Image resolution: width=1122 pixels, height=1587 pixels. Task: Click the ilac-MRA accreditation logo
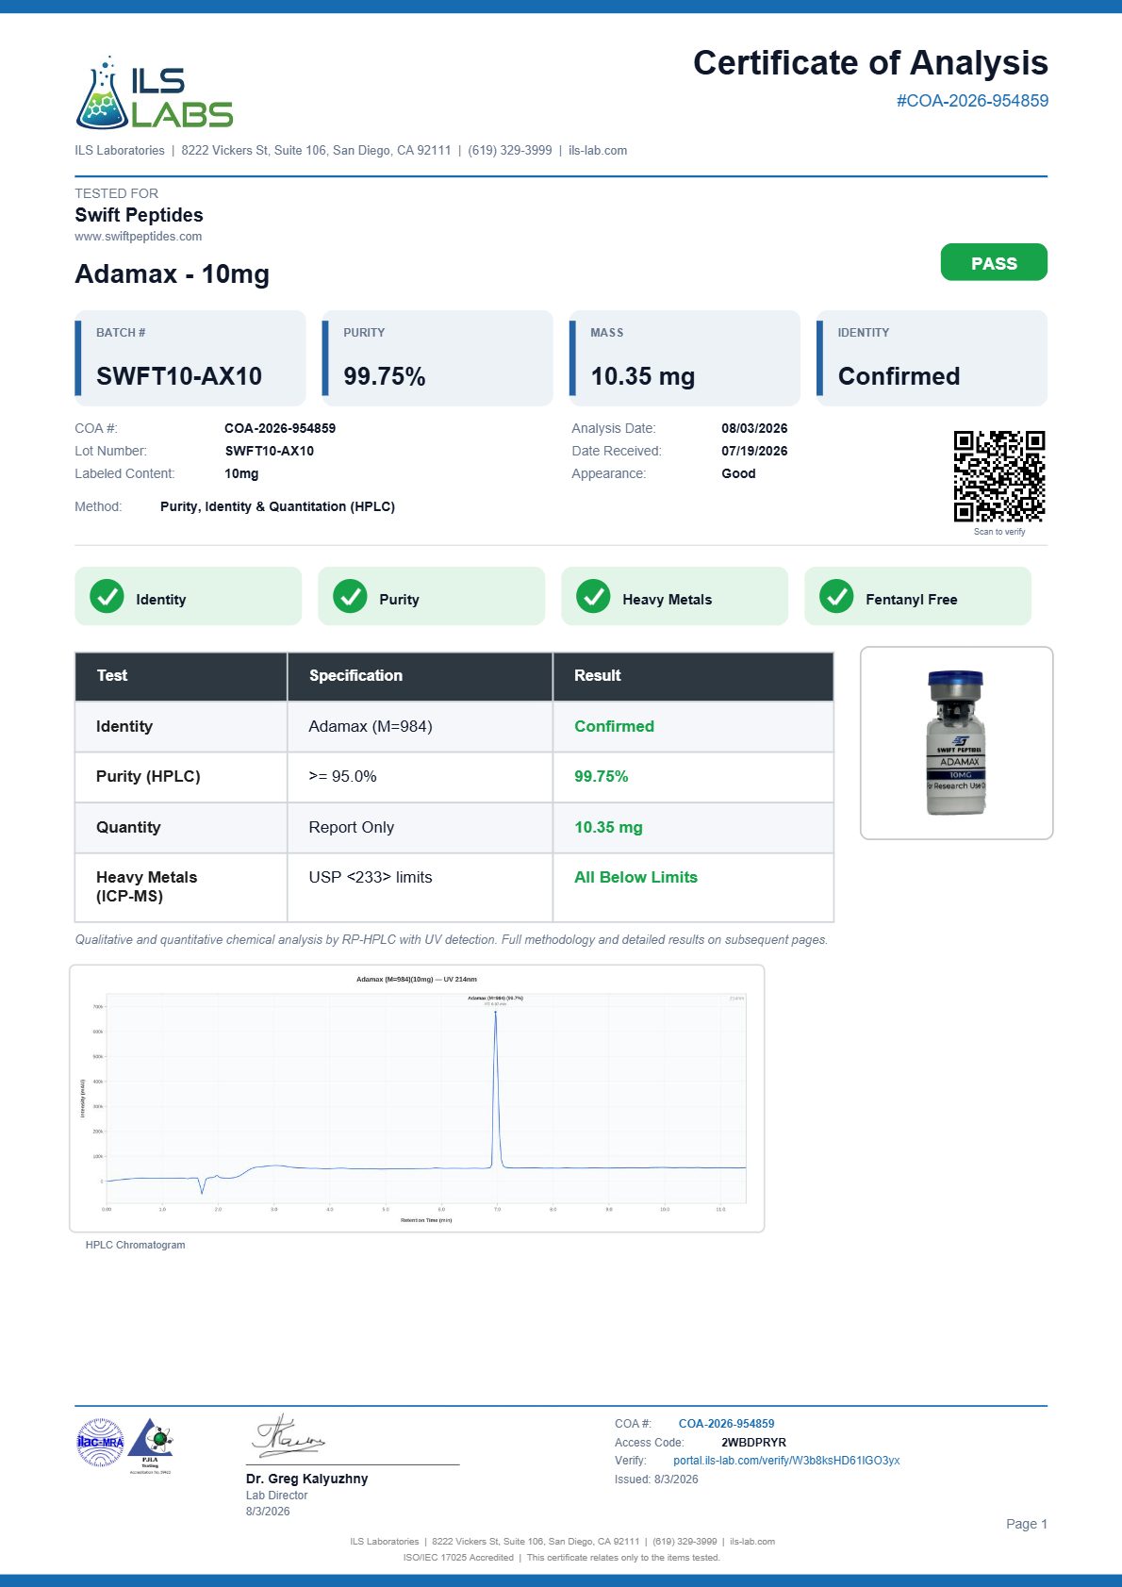tap(100, 1443)
